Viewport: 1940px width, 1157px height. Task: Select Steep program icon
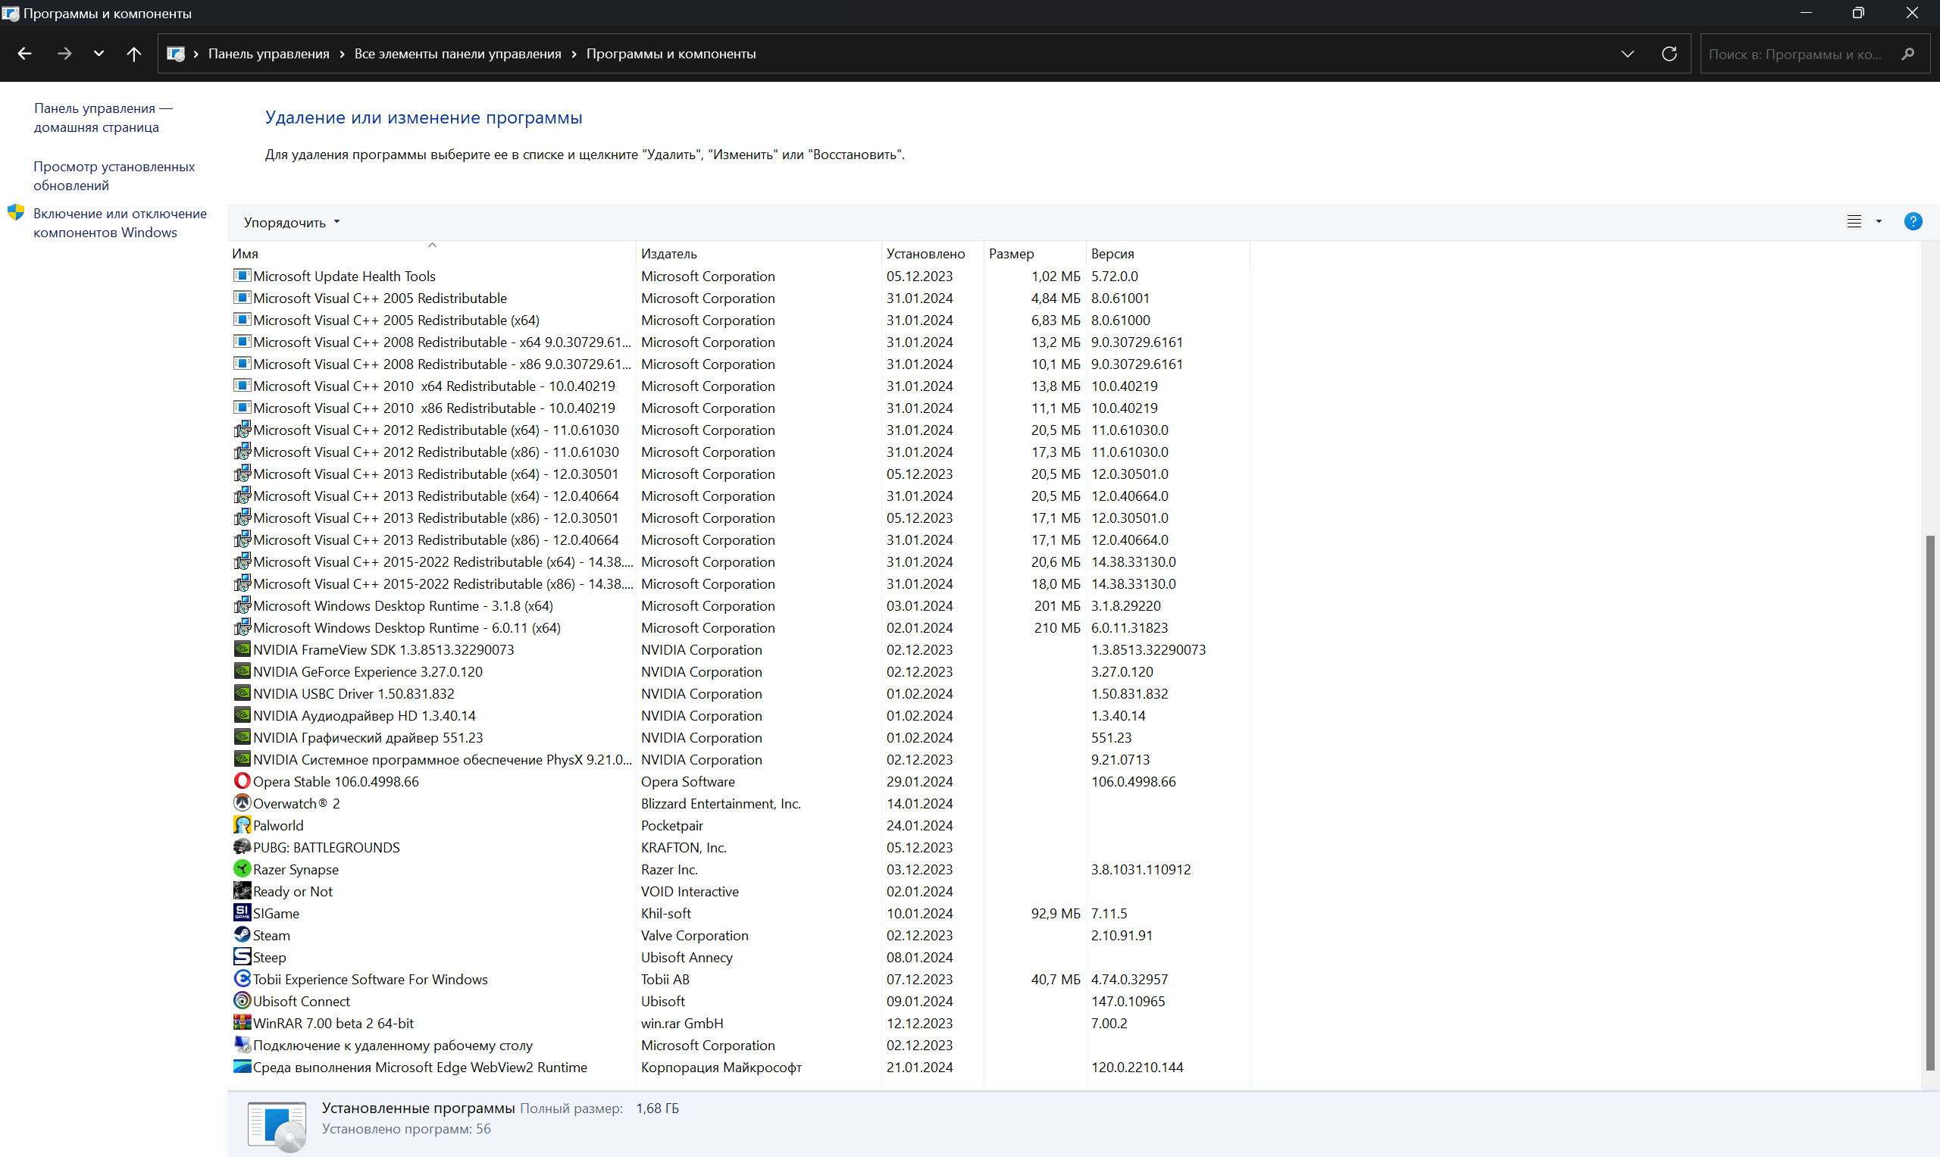[x=242, y=956]
